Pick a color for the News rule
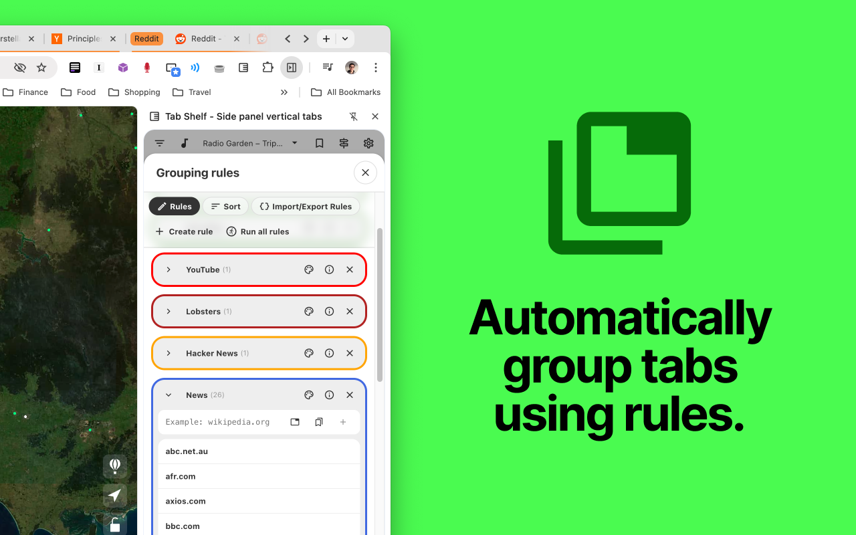The width and height of the screenshot is (856, 535). pyautogui.click(x=309, y=395)
